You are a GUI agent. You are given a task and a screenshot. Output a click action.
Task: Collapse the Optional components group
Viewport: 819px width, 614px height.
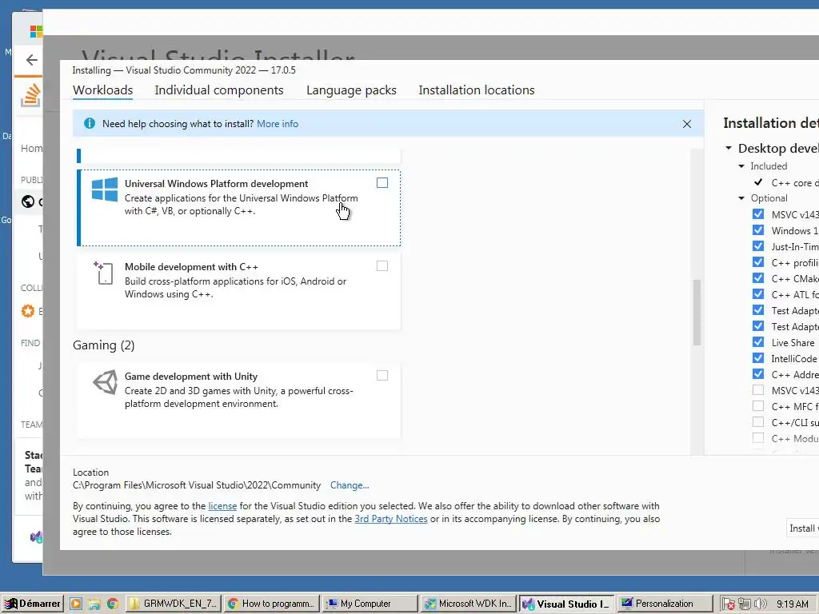coord(741,198)
